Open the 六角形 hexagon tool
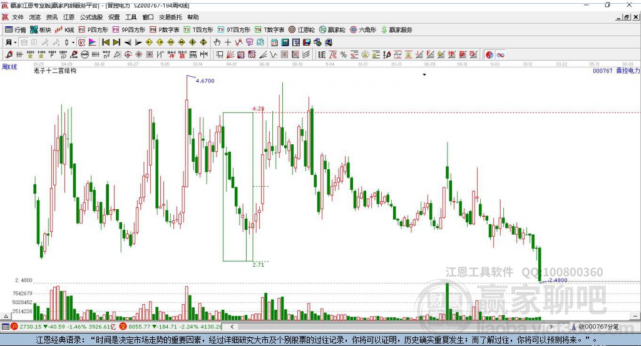 (363, 30)
